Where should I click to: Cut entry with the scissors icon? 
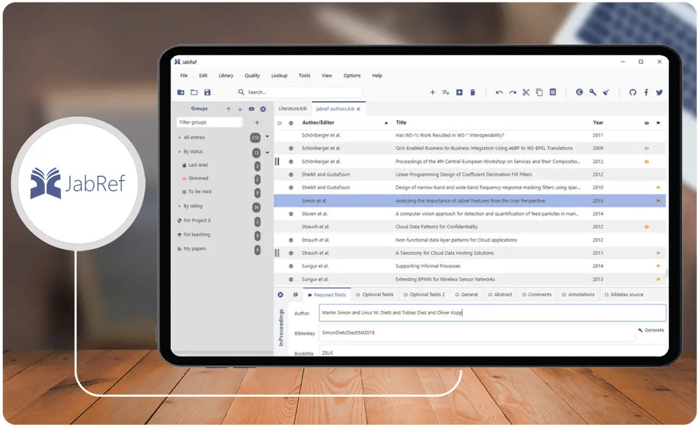(526, 92)
